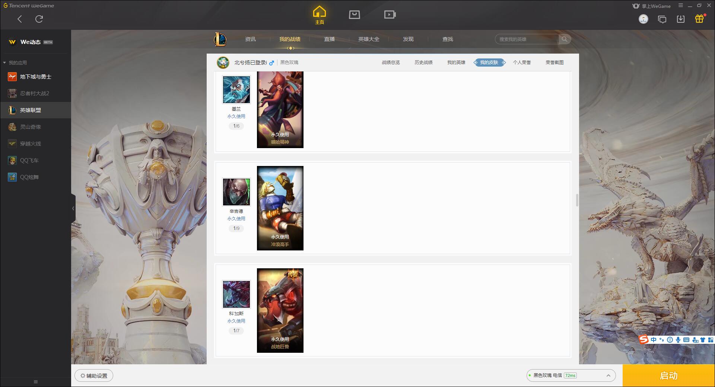Click the male gender icon by name
The image size is (715, 387).
tap(271, 63)
